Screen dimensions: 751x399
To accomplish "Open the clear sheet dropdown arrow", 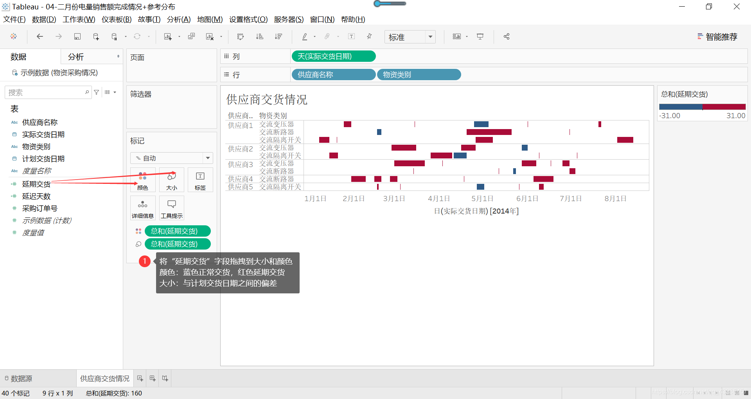I will (x=221, y=37).
